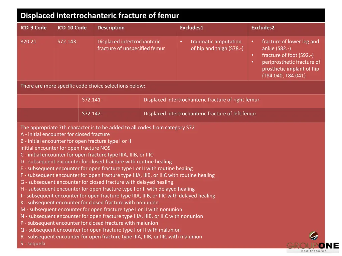Screen dimensions: 342x256
Task: Click 'periprosthetic fracture of prosthetic implant of hip' bullet
Action: point(291,69)
